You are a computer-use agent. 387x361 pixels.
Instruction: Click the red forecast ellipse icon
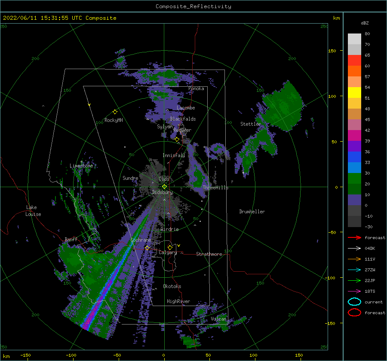[354, 312]
